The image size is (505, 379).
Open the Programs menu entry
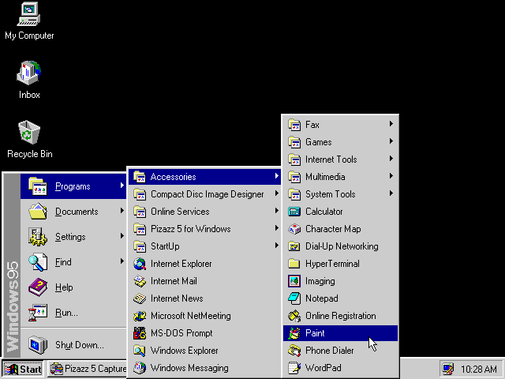point(73,186)
